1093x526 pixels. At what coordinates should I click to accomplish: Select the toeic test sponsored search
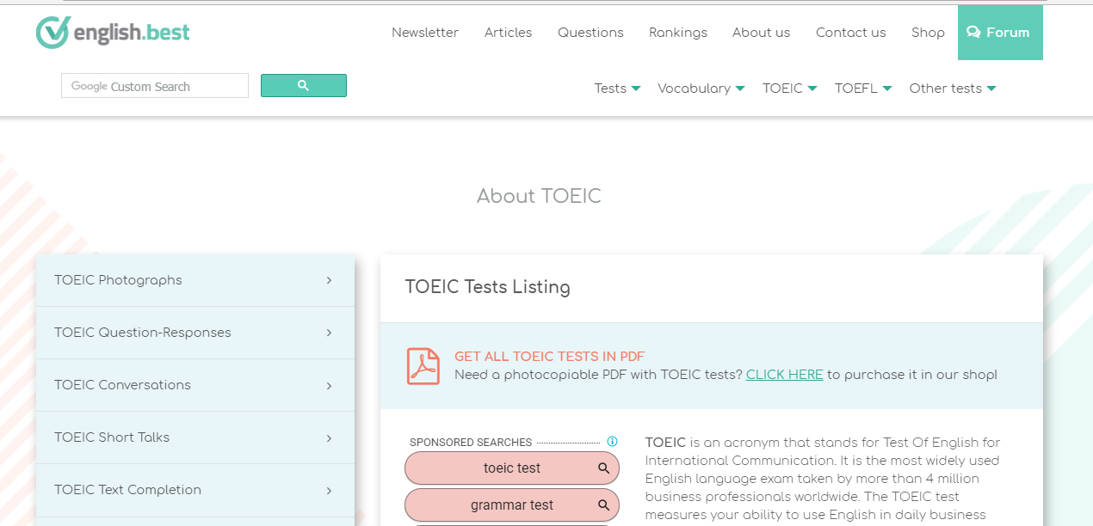[x=511, y=468]
